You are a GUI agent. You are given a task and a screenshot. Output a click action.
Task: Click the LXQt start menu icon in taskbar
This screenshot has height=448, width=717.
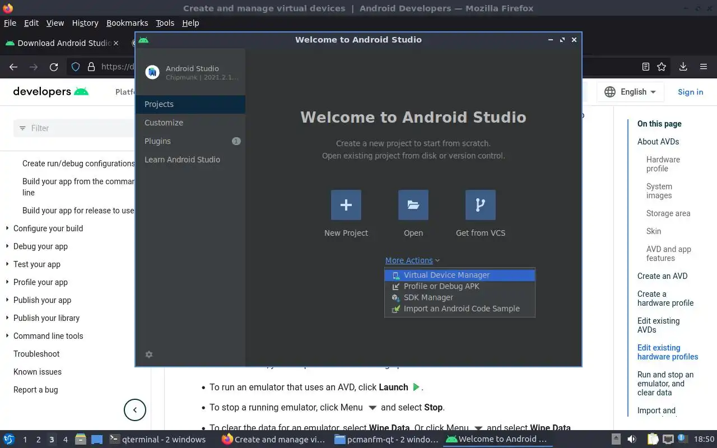click(x=9, y=440)
